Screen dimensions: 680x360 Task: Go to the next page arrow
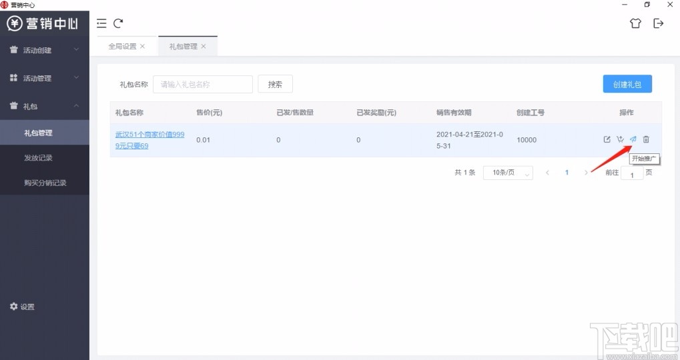(586, 173)
